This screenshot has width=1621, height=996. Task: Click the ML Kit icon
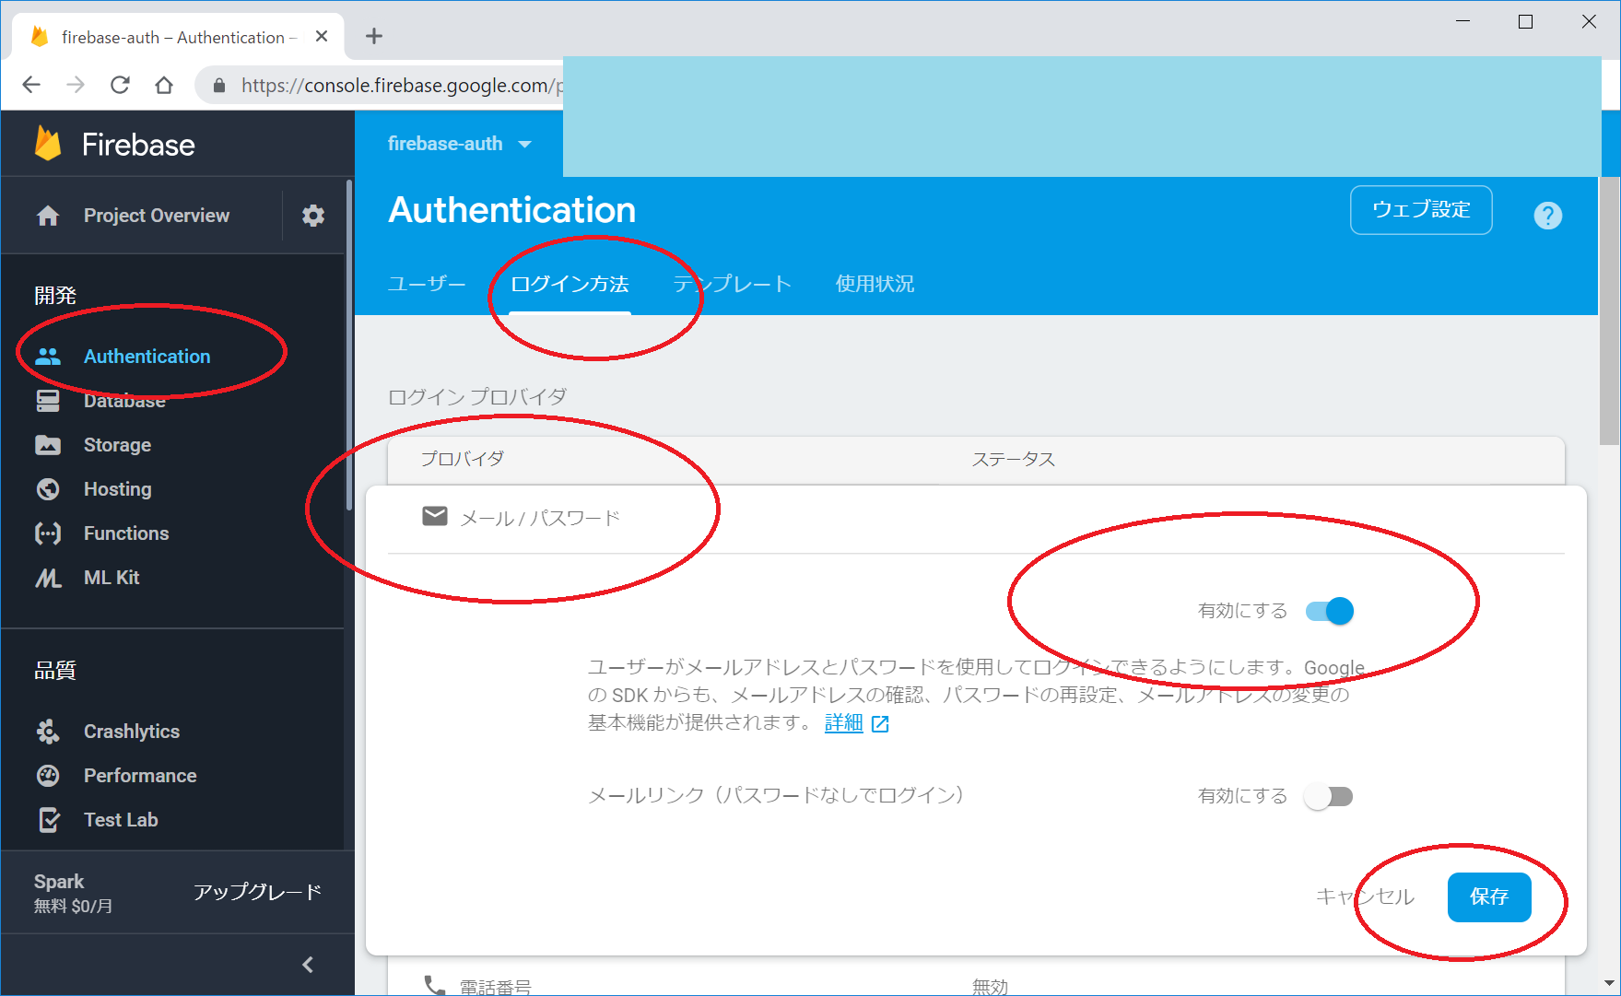48,578
